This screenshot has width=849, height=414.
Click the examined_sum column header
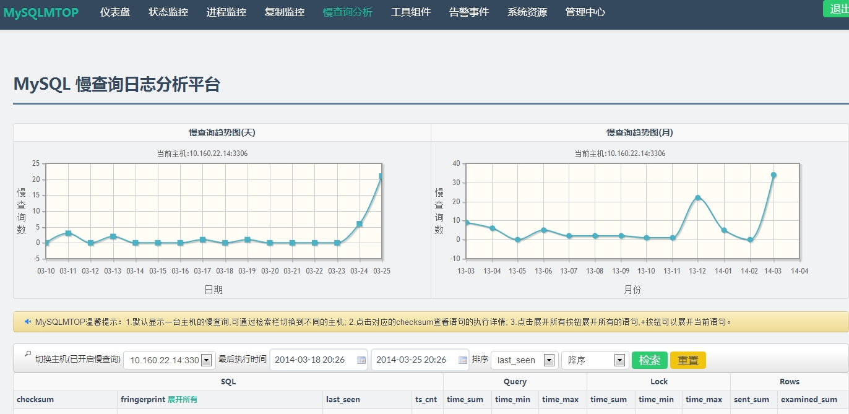[809, 400]
